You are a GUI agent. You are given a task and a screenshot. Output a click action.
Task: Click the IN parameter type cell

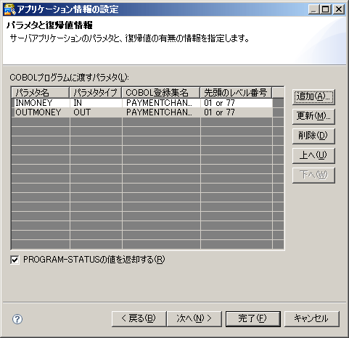tap(96, 103)
